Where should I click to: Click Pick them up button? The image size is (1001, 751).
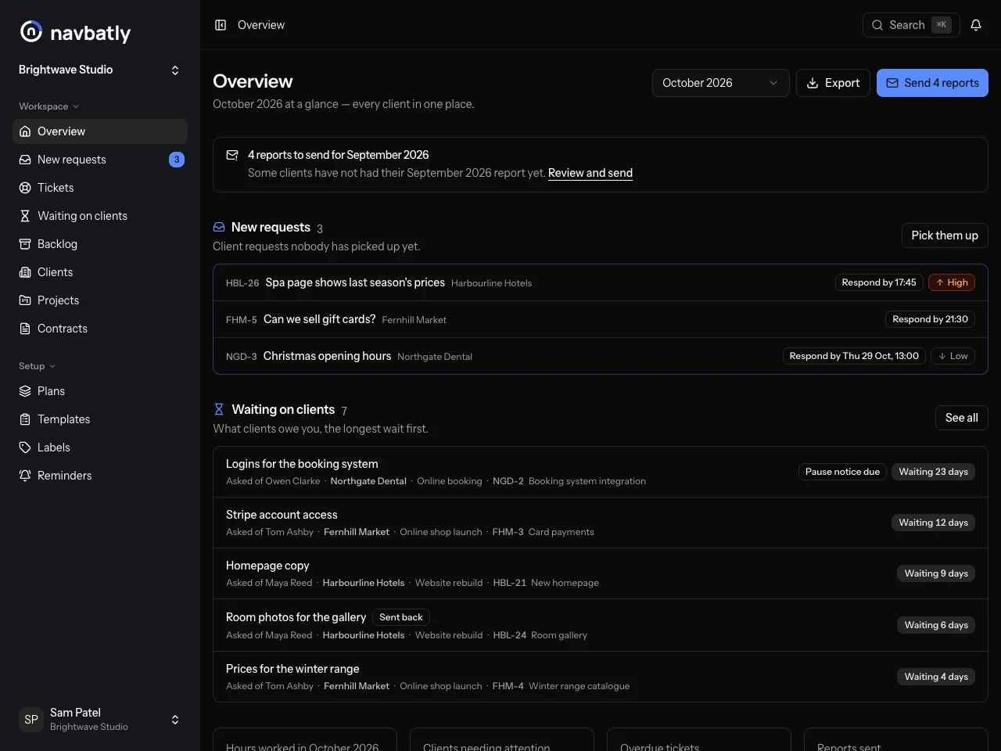click(x=945, y=235)
